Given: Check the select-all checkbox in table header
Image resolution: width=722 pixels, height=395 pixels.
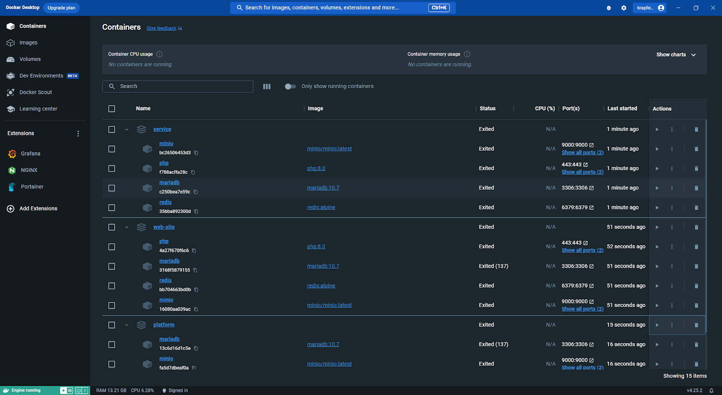Looking at the screenshot, I should tap(111, 109).
